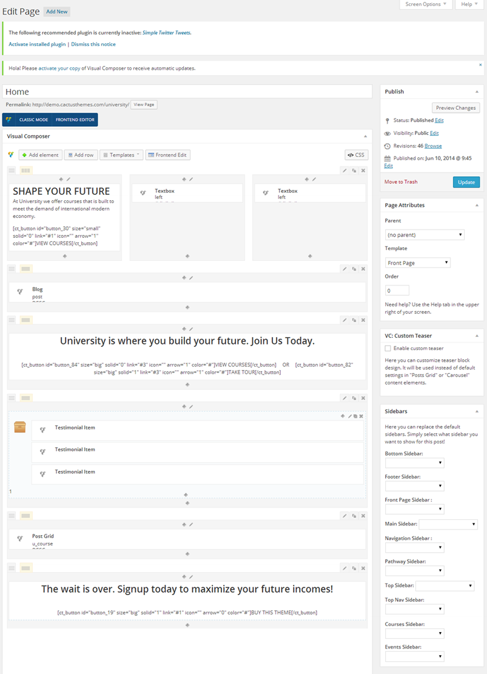Click the orange testimonial box icon
The image size is (487, 674).
click(x=20, y=427)
